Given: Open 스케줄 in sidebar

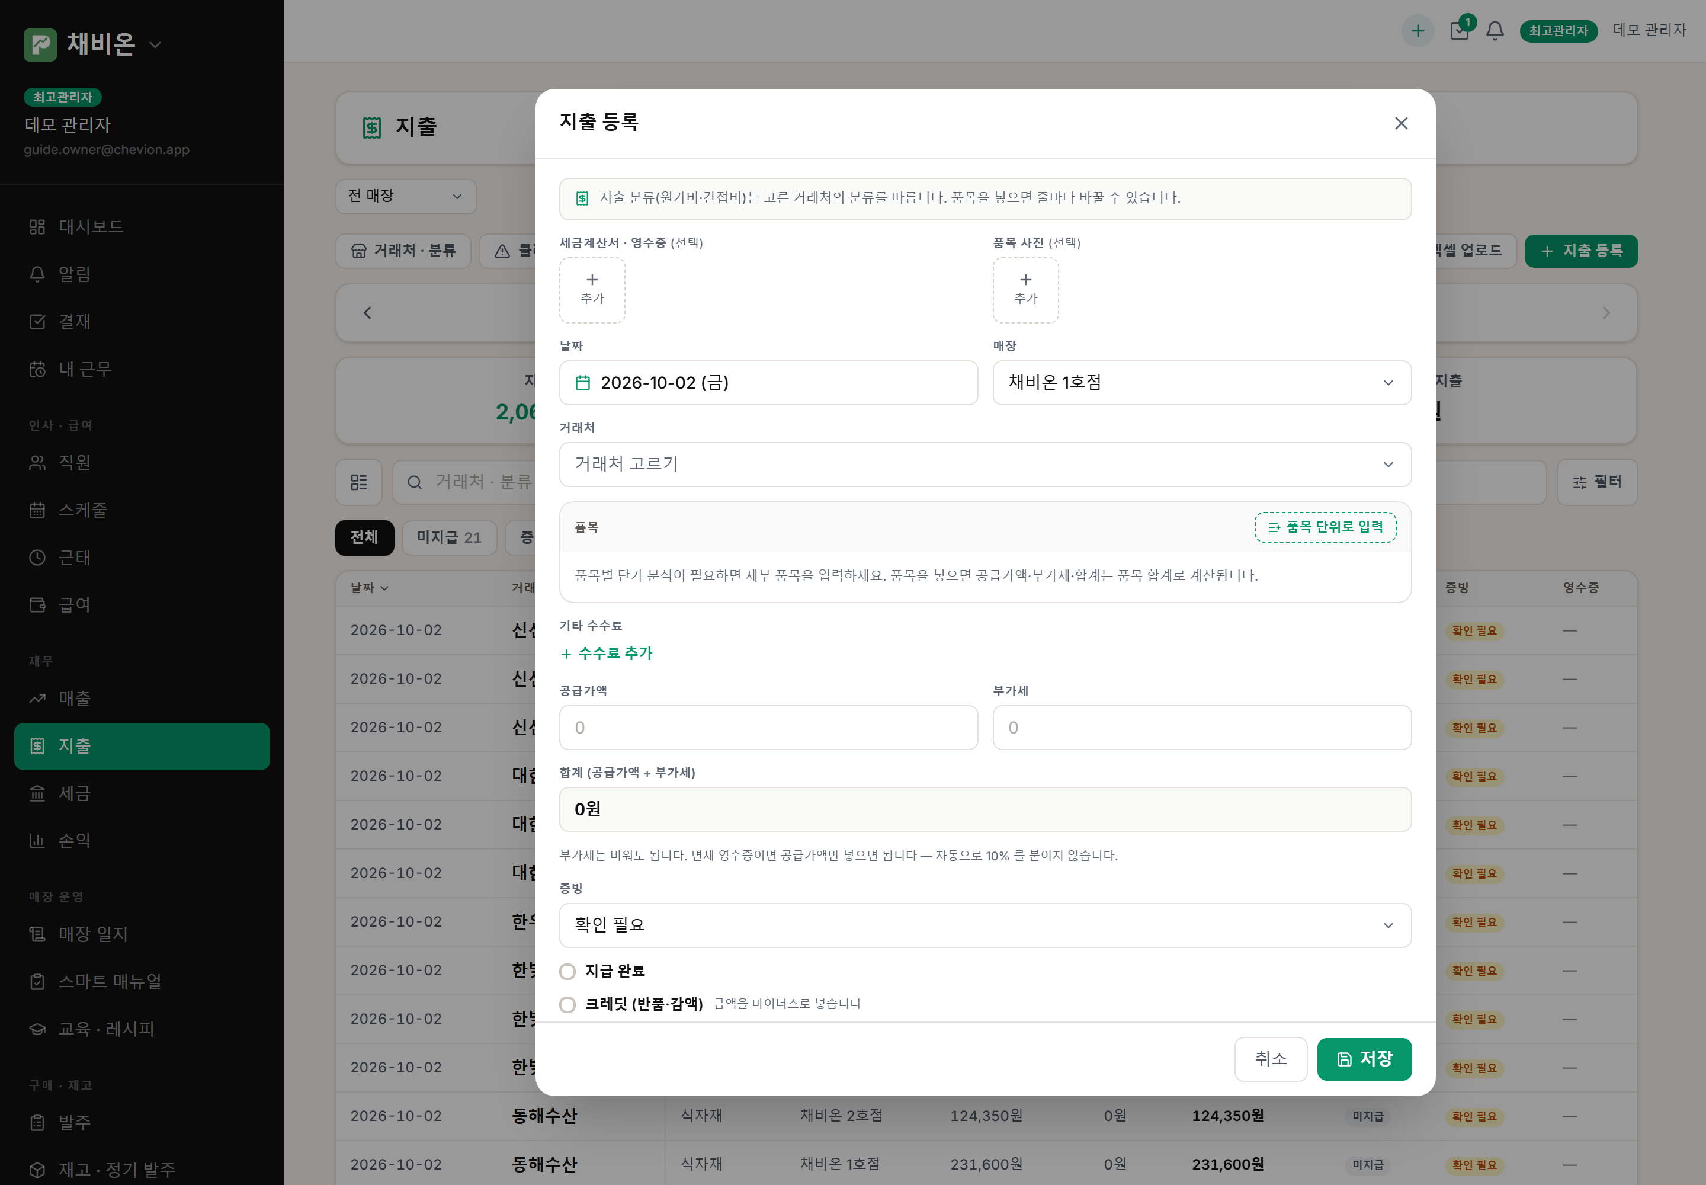Looking at the screenshot, I should [142, 510].
